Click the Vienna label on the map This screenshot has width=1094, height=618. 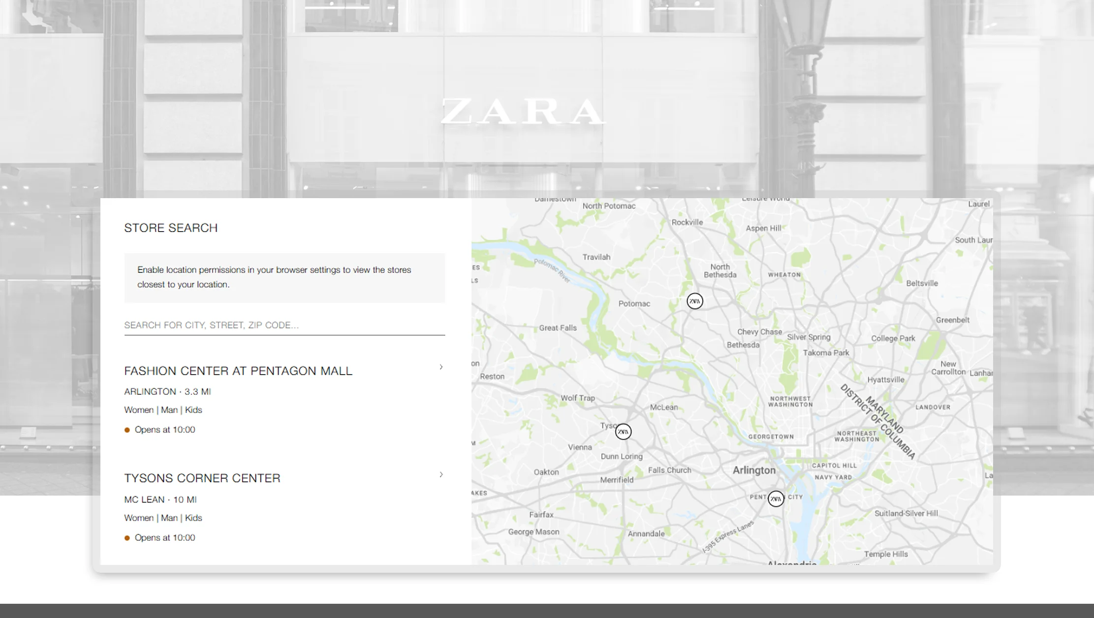pos(580,447)
